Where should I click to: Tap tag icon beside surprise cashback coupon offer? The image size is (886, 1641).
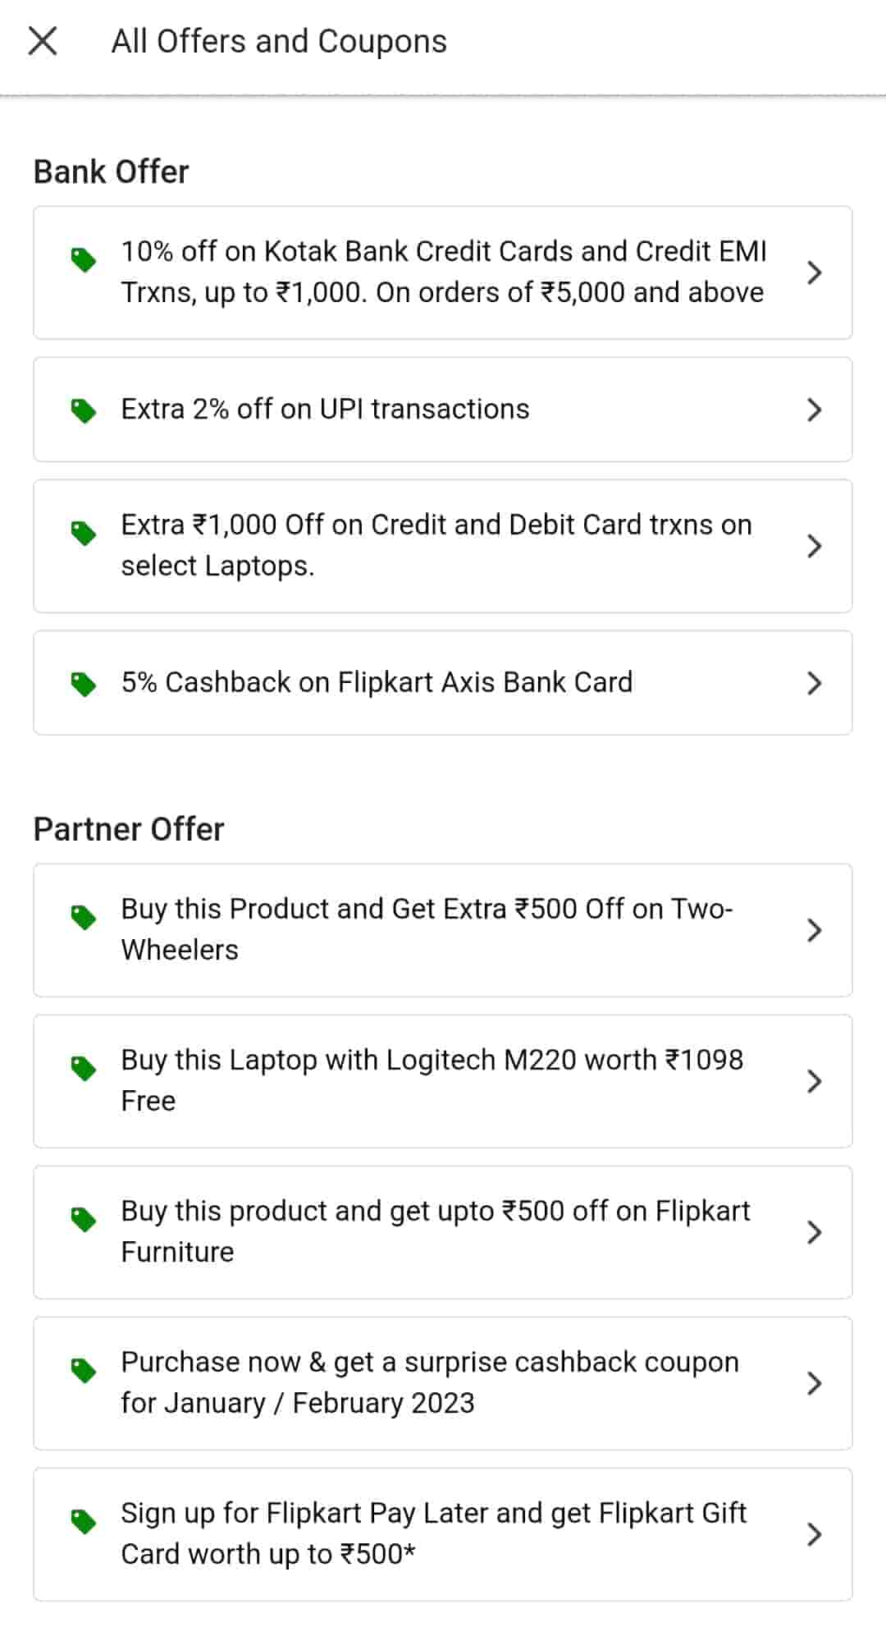click(84, 1371)
